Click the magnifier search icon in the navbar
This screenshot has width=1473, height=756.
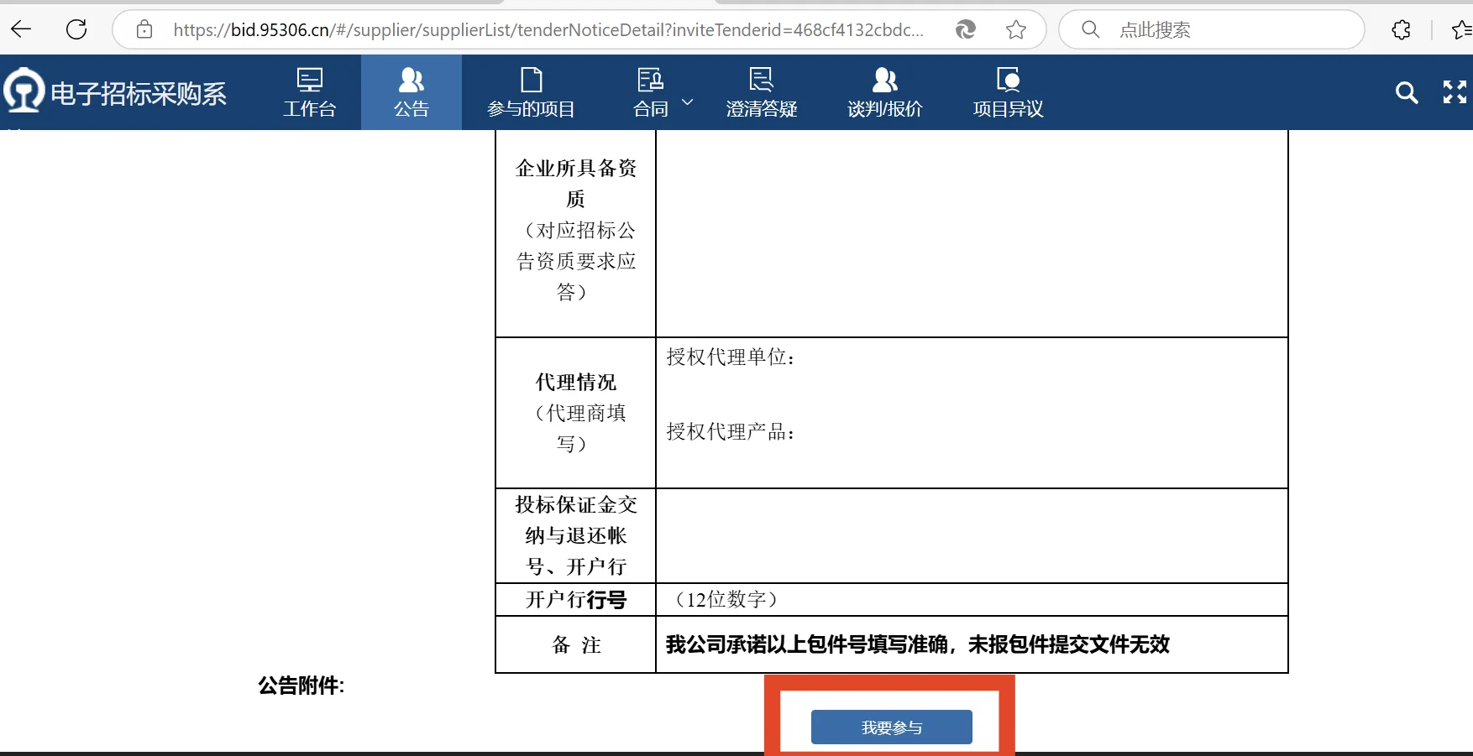pyautogui.click(x=1407, y=93)
